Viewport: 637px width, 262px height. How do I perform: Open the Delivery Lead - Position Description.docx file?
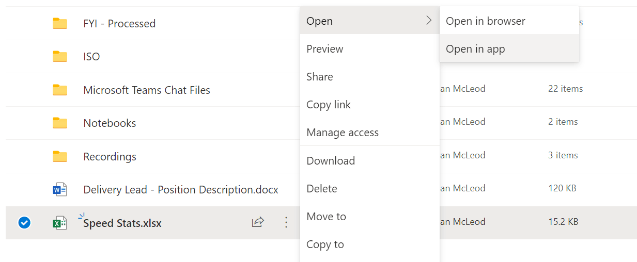[180, 190]
